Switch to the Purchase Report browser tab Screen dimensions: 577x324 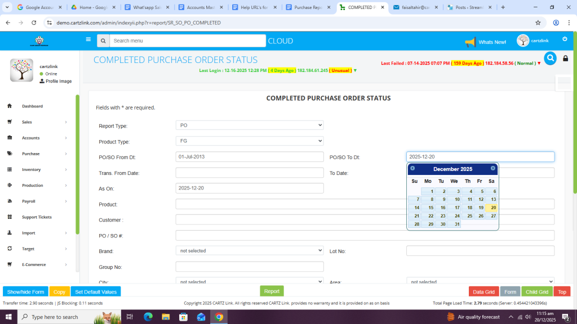coord(307,7)
